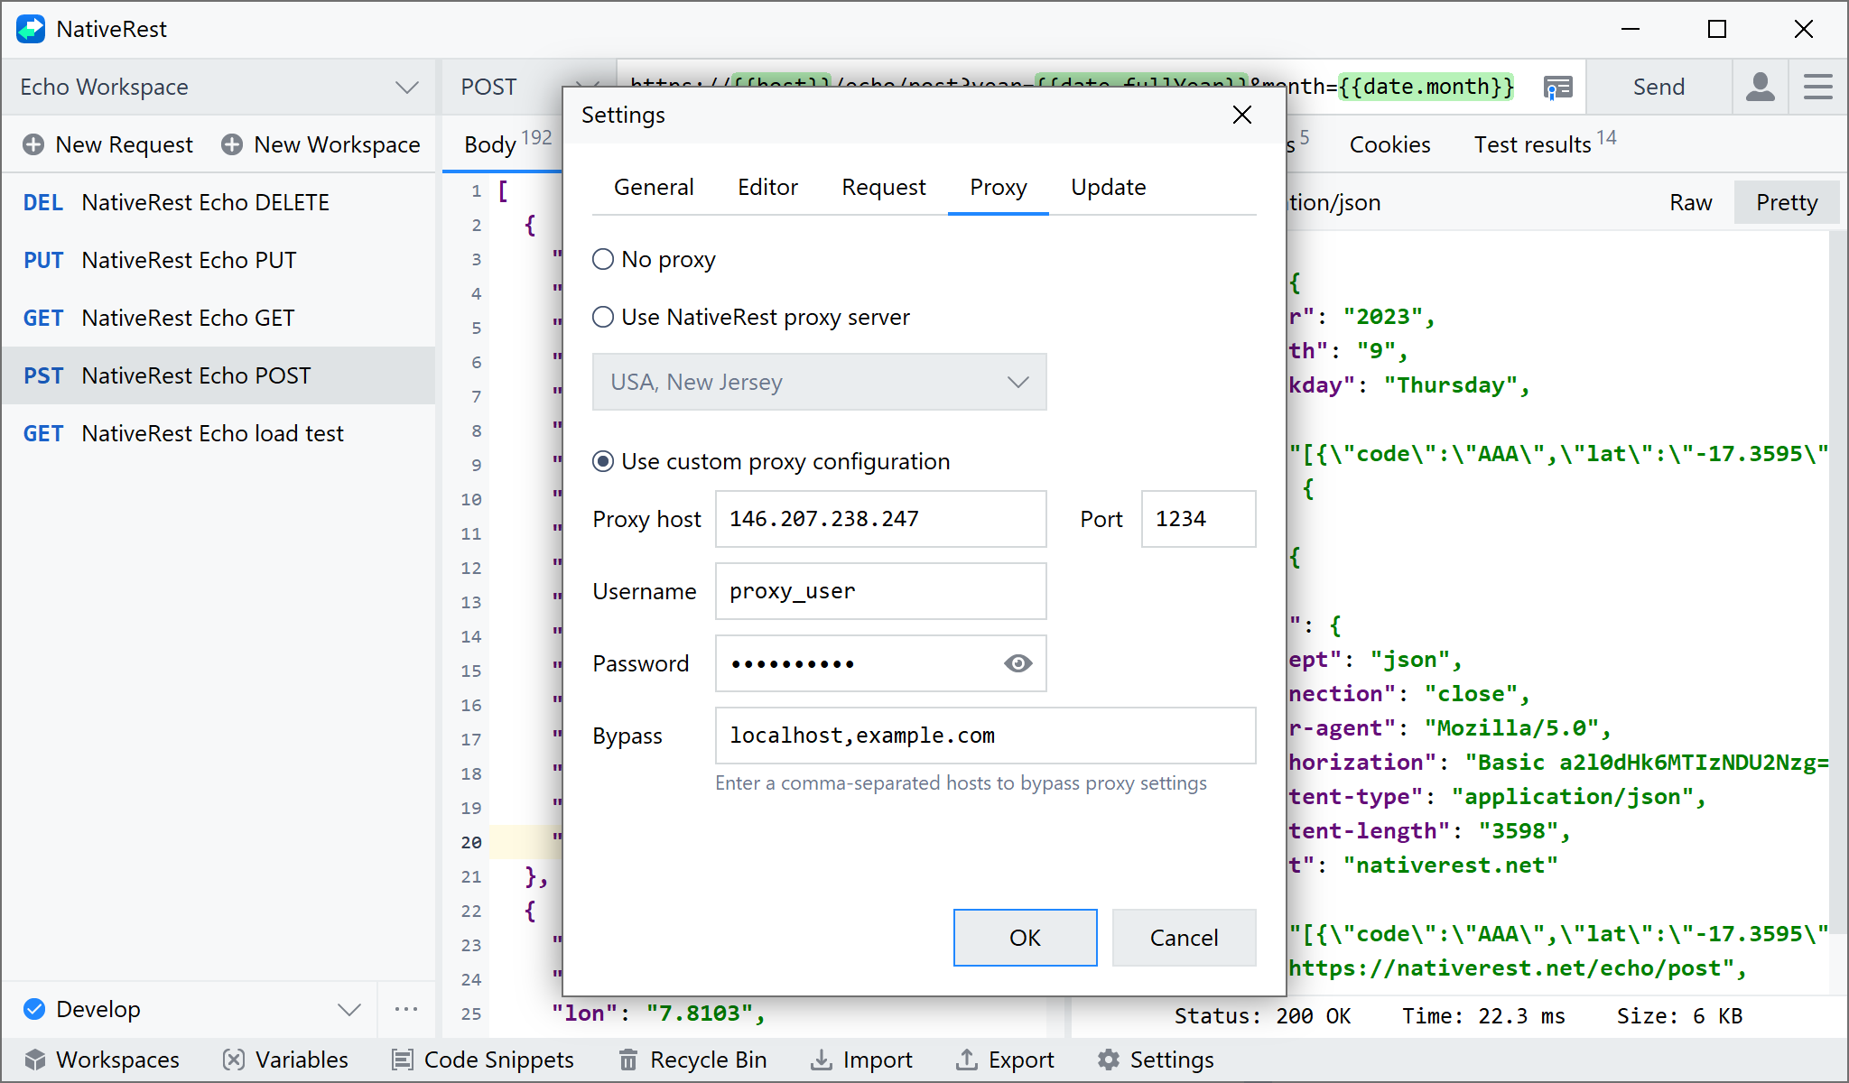Select the Proxy settings tab
1849x1083 pixels.
(998, 187)
